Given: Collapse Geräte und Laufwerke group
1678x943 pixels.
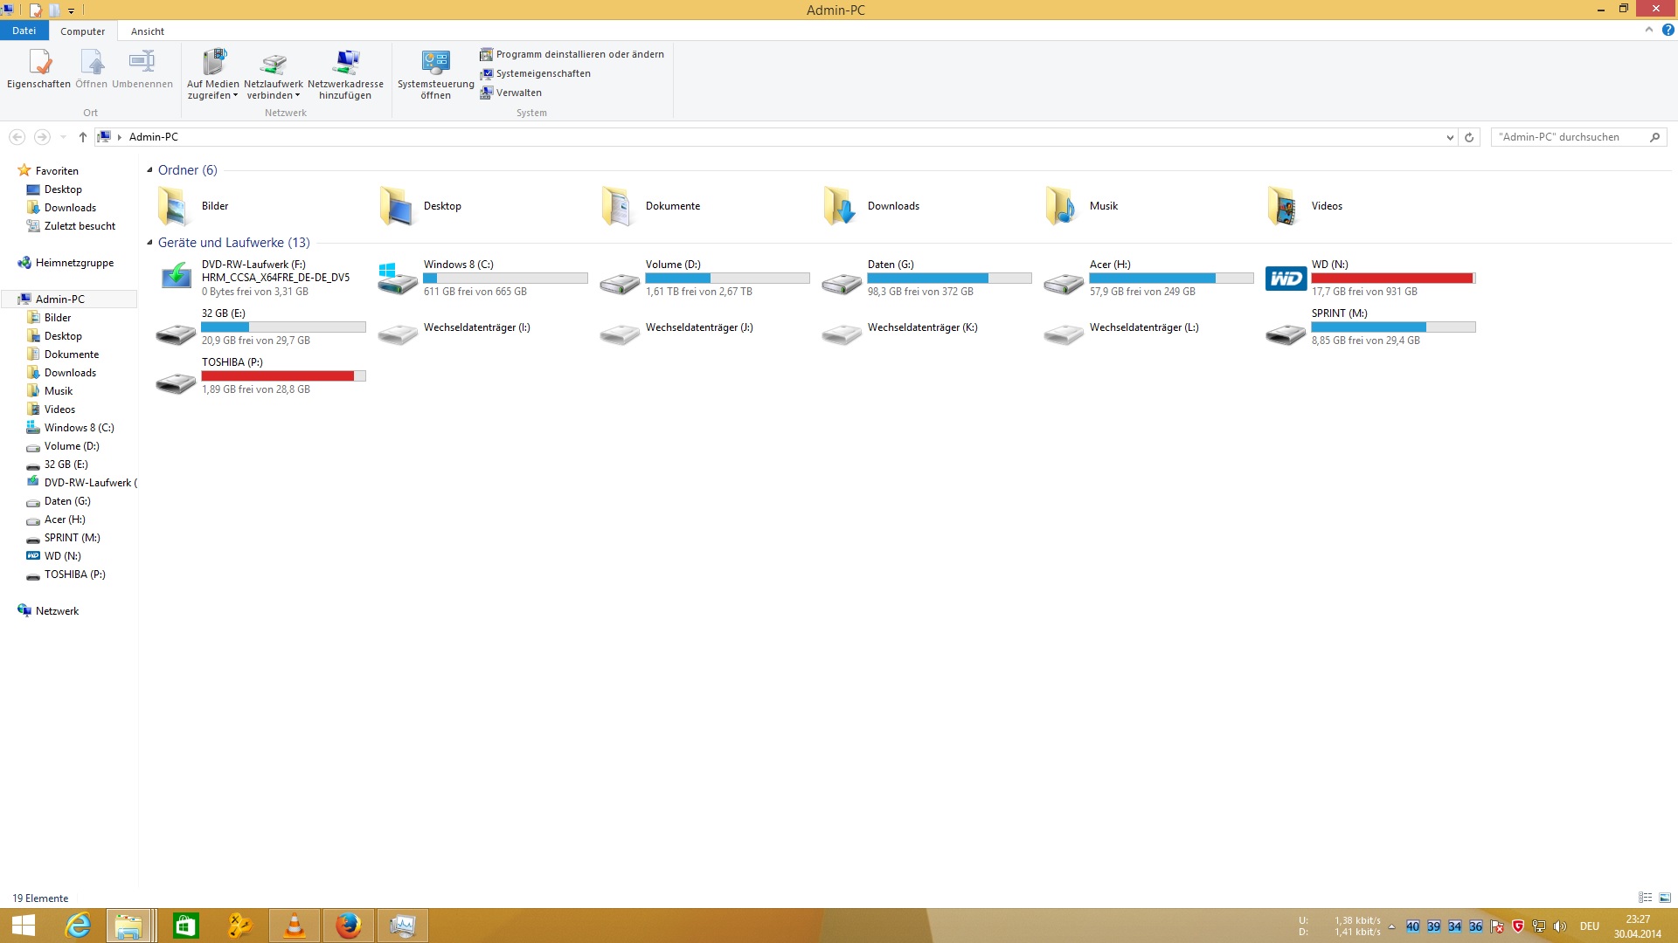Looking at the screenshot, I should tap(149, 243).
